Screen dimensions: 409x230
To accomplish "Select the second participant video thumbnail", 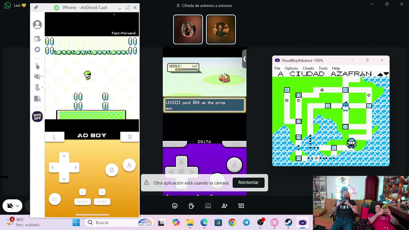I will pos(221,29).
